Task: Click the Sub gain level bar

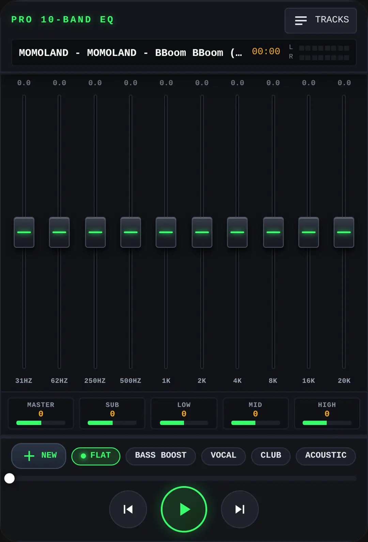Action: 112,423
